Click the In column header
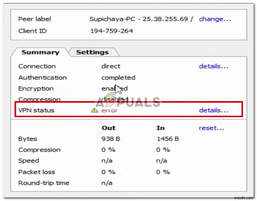 pyautogui.click(x=160, y=128)
